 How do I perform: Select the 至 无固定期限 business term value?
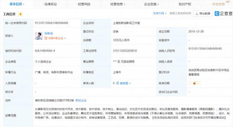point(124,62)
